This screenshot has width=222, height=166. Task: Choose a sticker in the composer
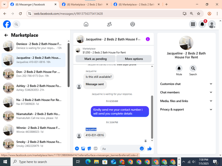coord(89,148)
